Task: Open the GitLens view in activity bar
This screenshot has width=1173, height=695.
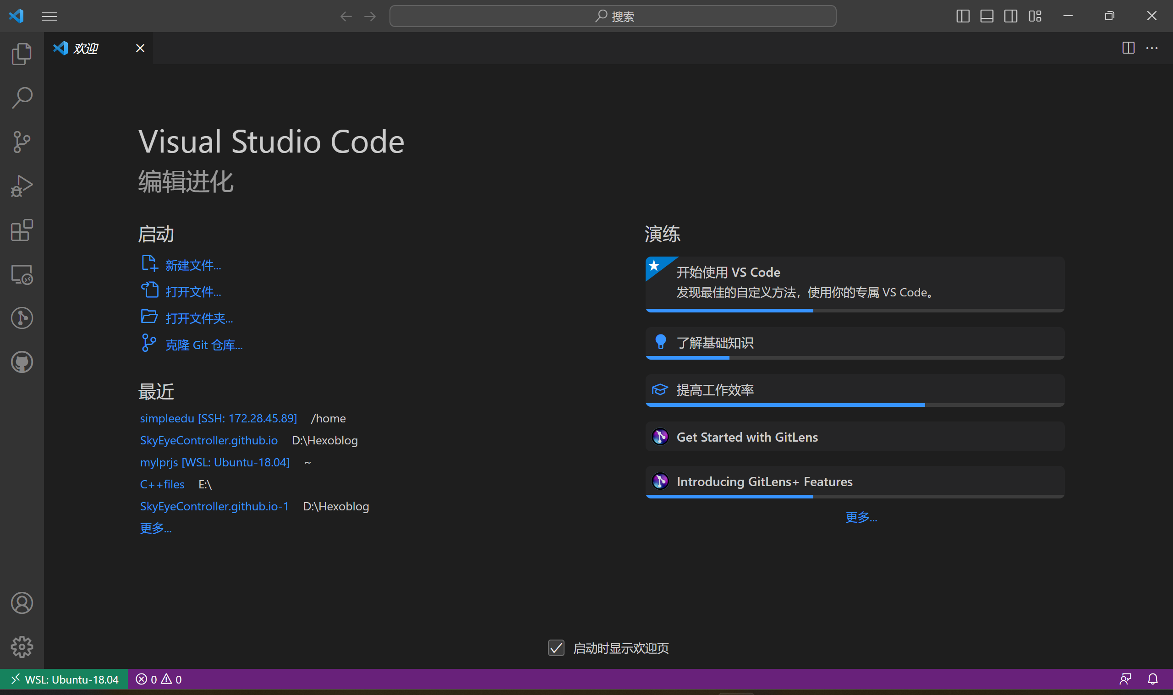Action: [22, 318]
